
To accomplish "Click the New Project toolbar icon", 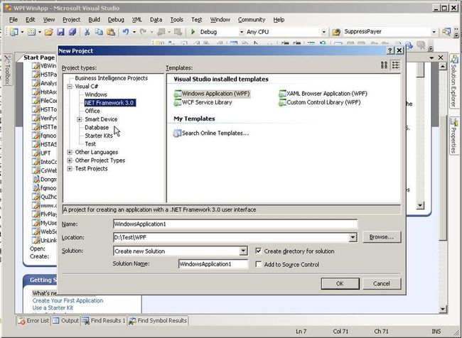I will point(14,32).
